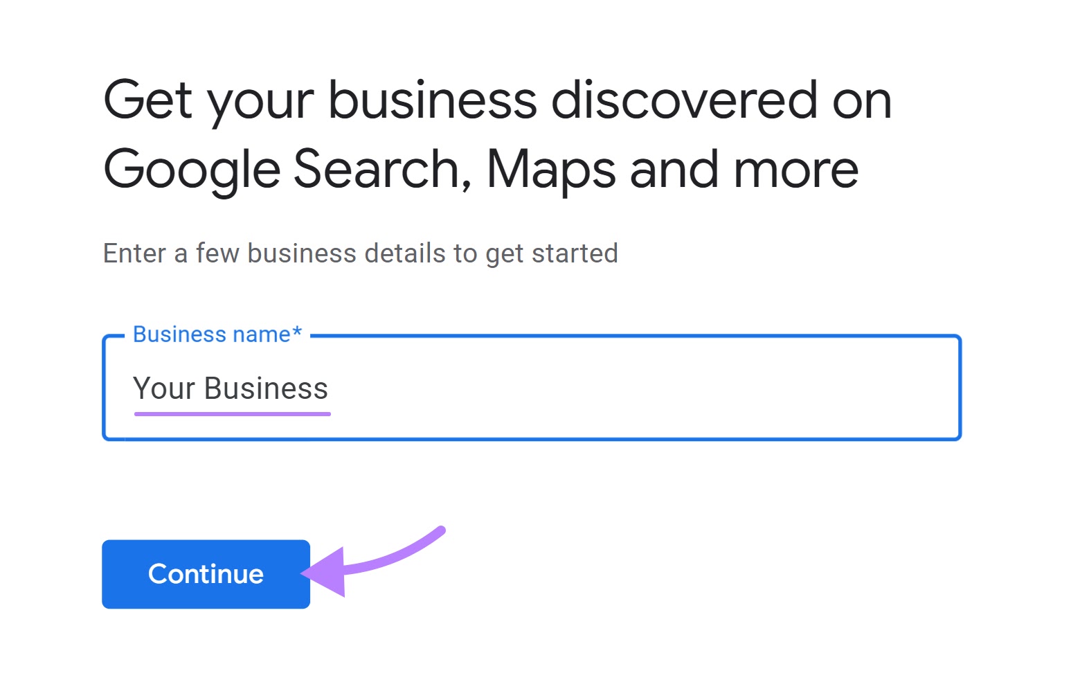Click the empty area right of Your Business

tap(623, 388)
